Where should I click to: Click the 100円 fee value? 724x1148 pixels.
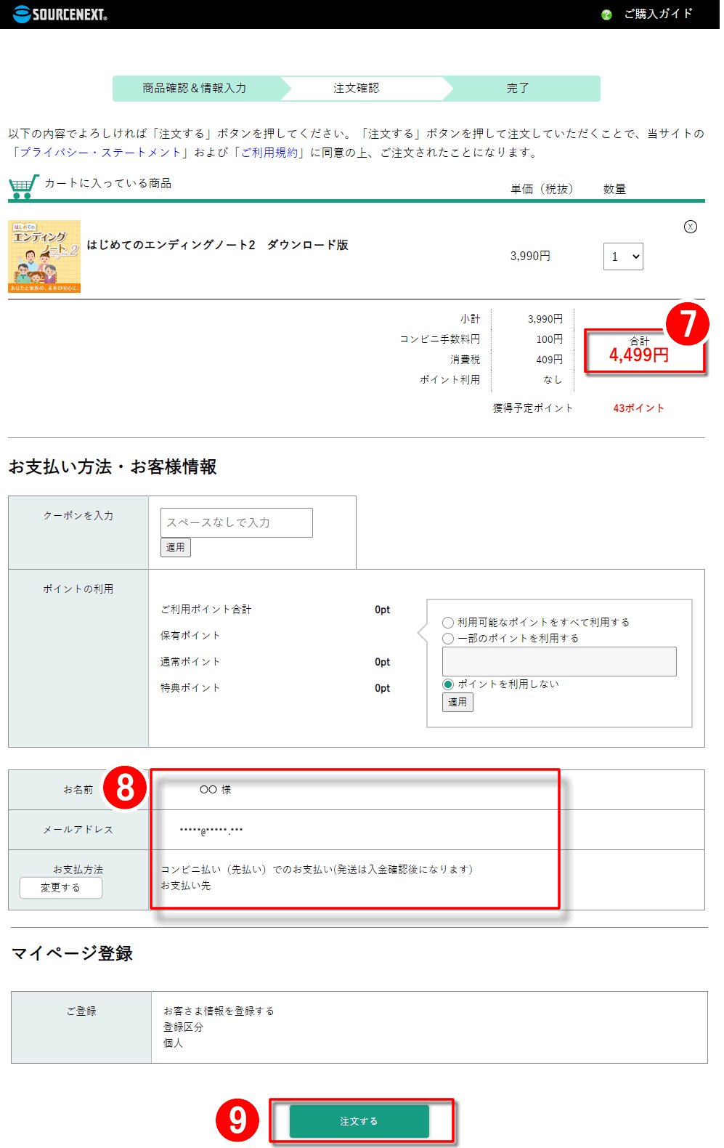[550, 339]
